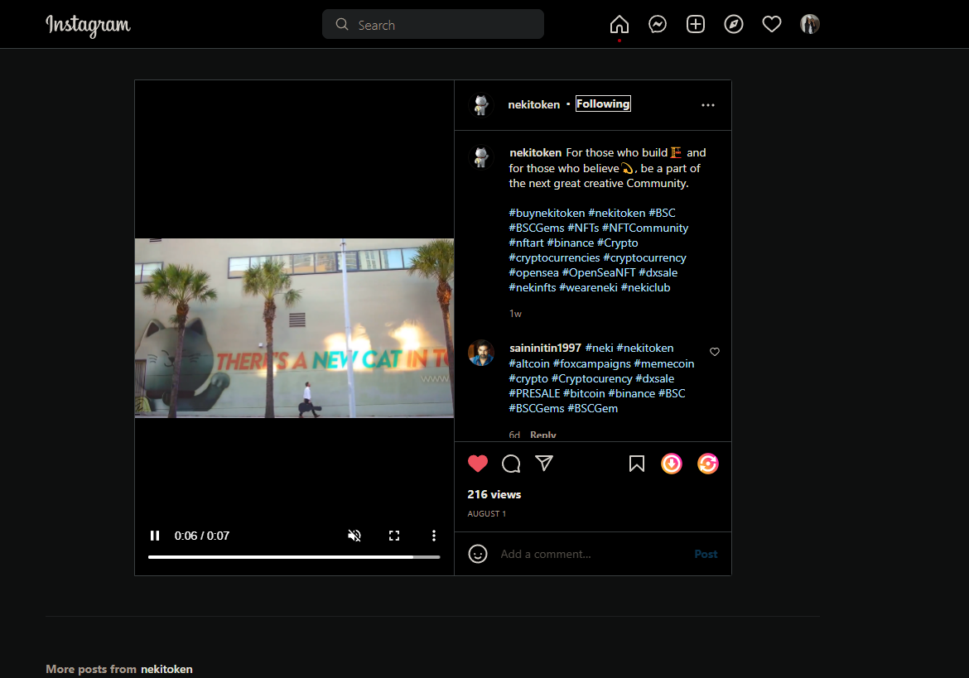Viewport: 969px width, 678px height.
Task: Open Messenger direct messages icon
Action: (x=658, y=25)
